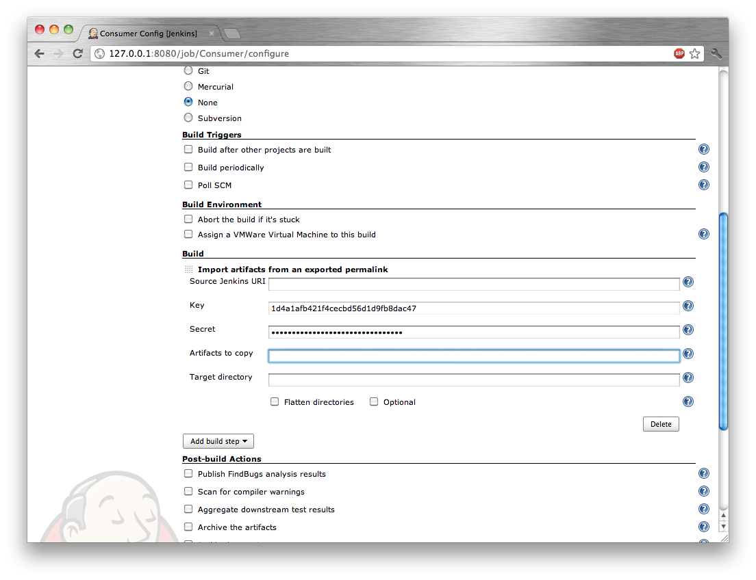Screen dimensions: 756x580
Task: Open help for Scan for compiler warnings
Action: tap(704, 491)
